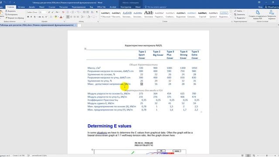Open the Select (Выделить) dropdown

(240, 18)
